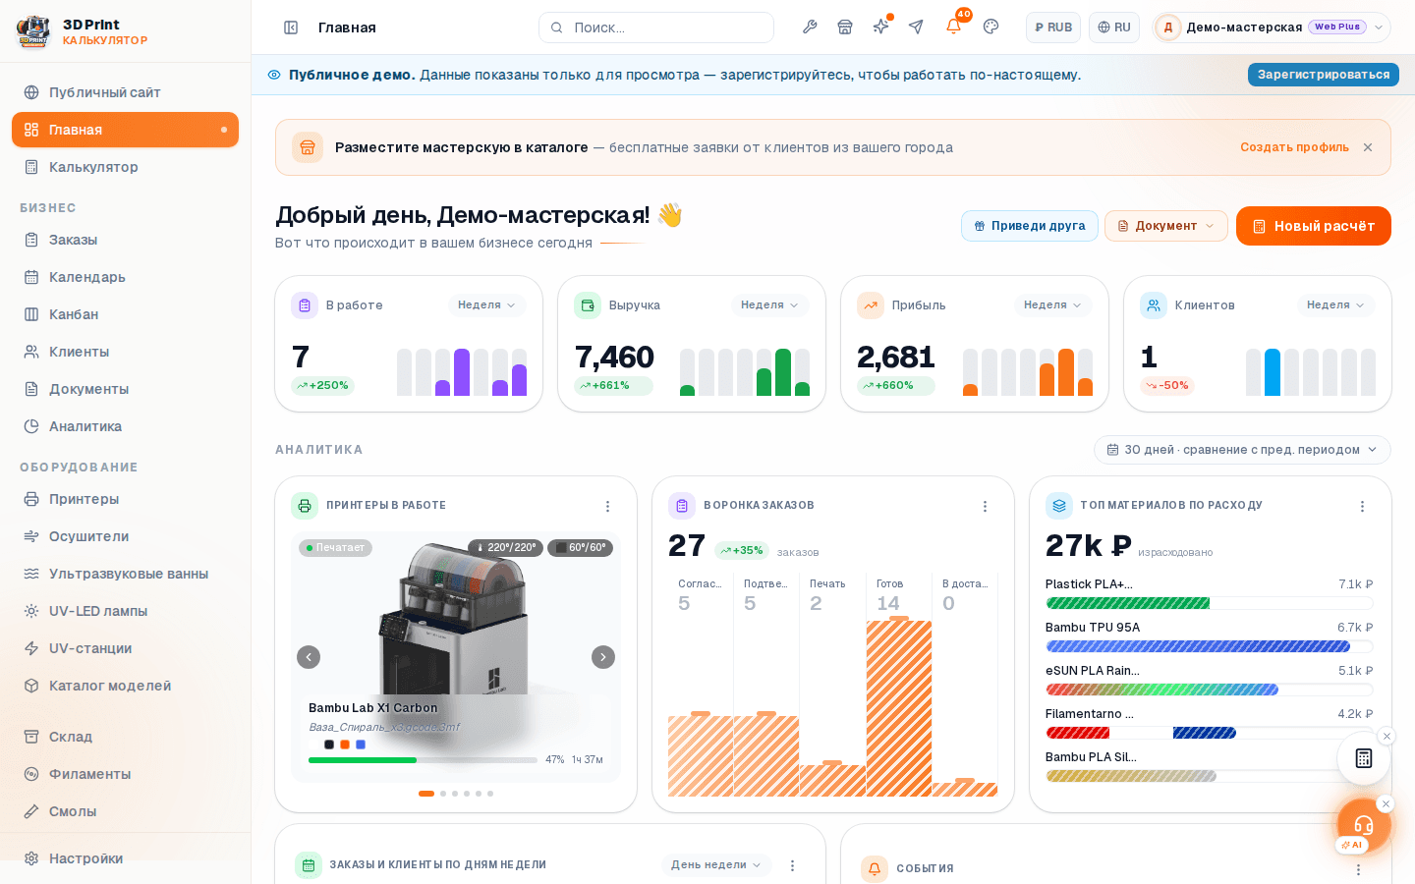Open UV-LED лампы in sidebar
1415x884 pixels.
125,611
